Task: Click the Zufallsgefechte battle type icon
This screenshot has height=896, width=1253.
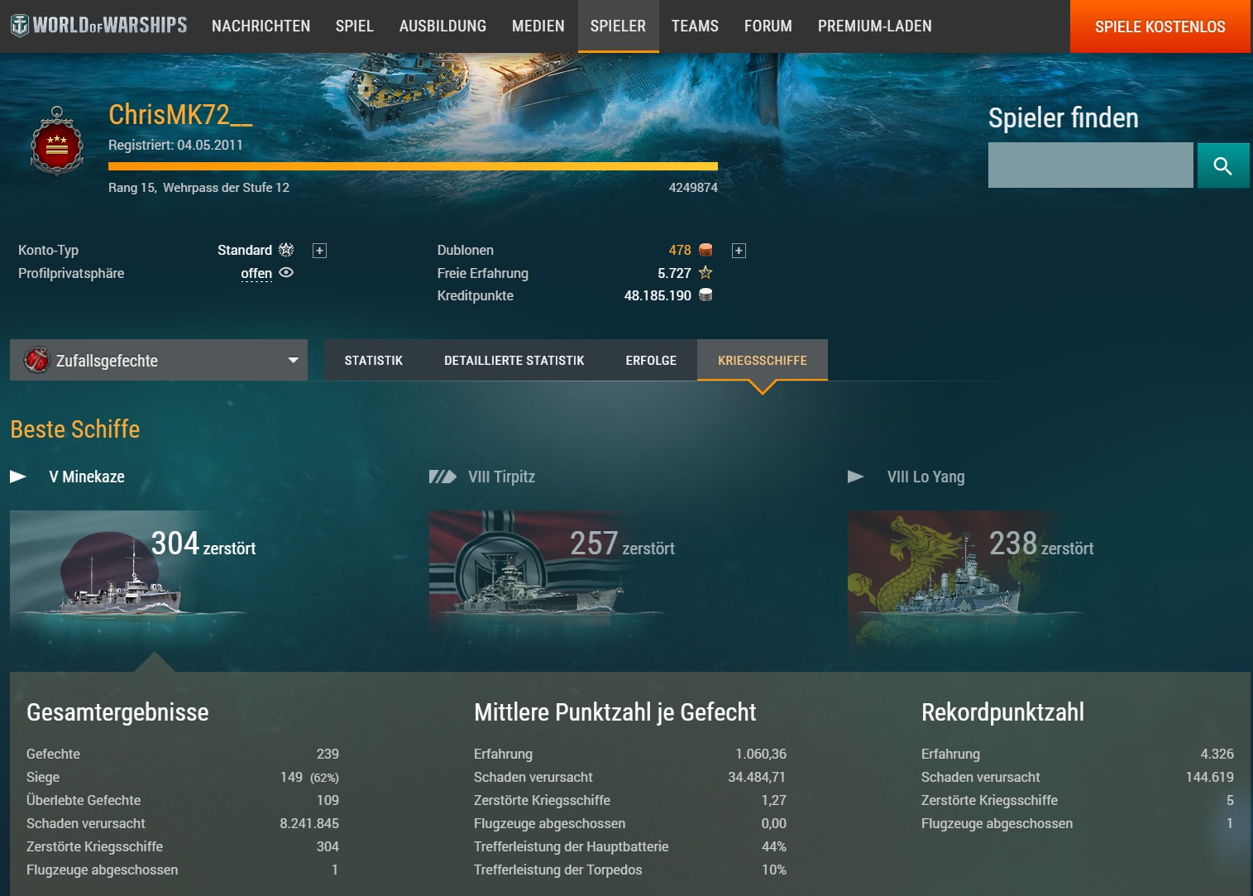Action: coord(36,360)
